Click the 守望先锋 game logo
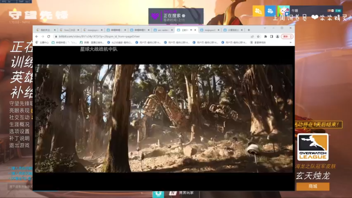 [38, 15]
